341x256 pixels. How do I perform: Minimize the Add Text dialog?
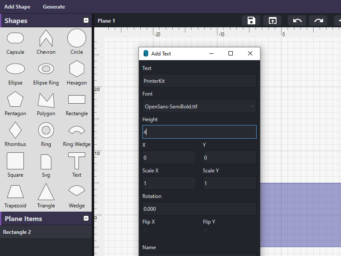[211, 53]
